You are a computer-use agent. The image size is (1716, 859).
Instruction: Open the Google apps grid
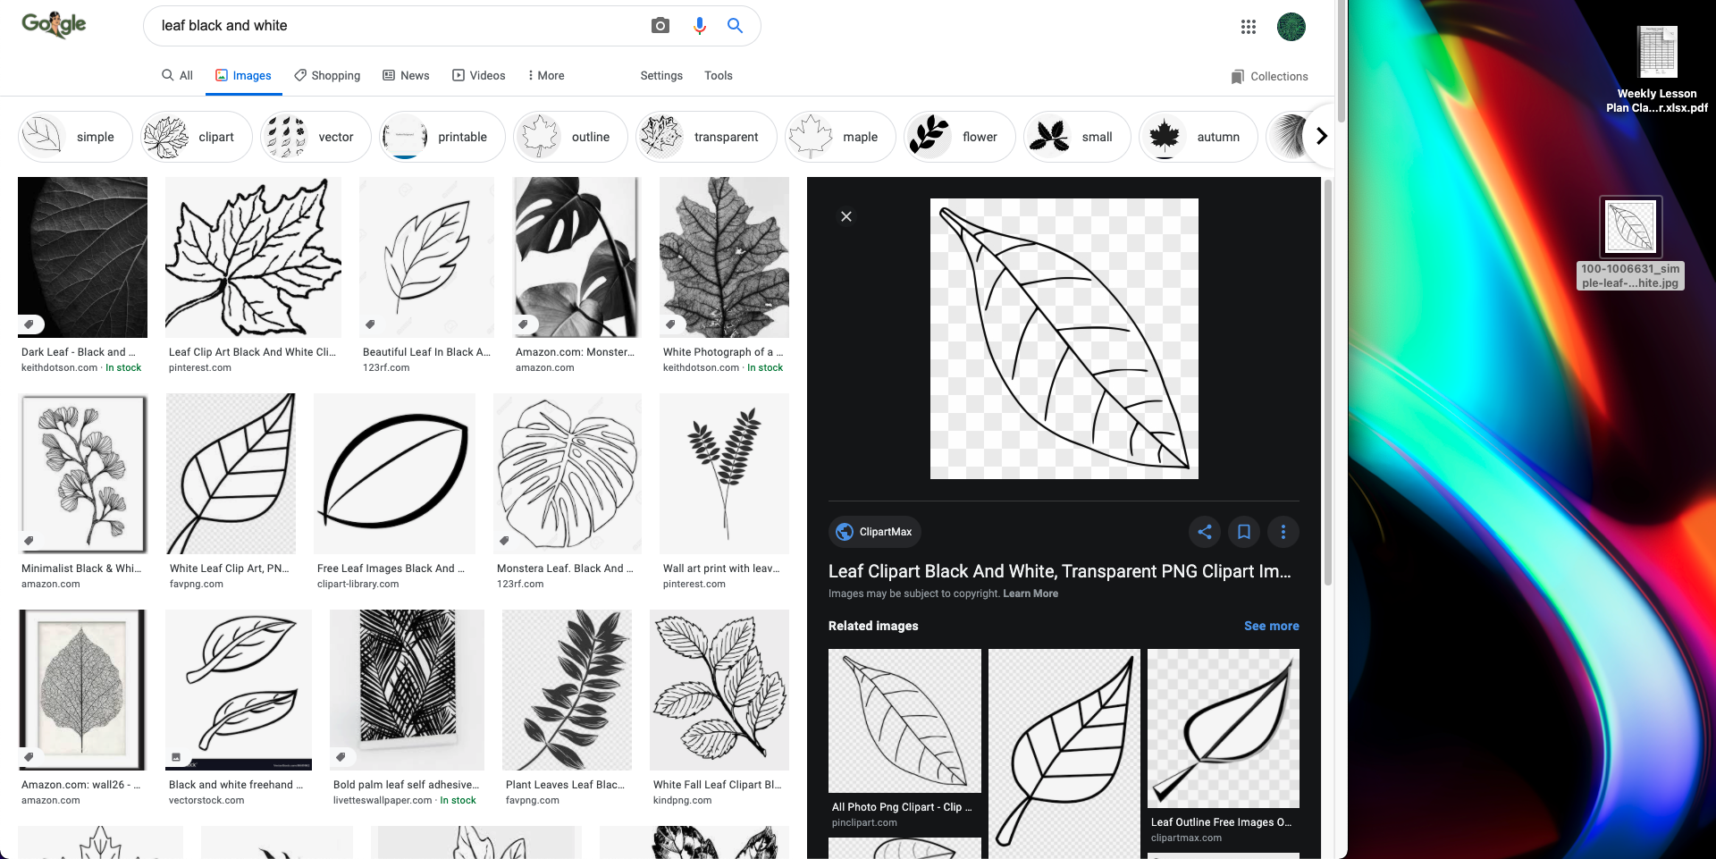click(x=1249, y=27)
